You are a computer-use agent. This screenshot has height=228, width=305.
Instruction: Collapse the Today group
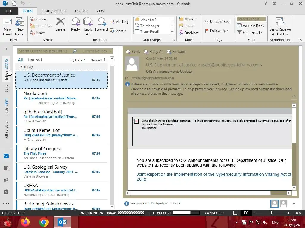pyautogui.click(x=21, y=67)
